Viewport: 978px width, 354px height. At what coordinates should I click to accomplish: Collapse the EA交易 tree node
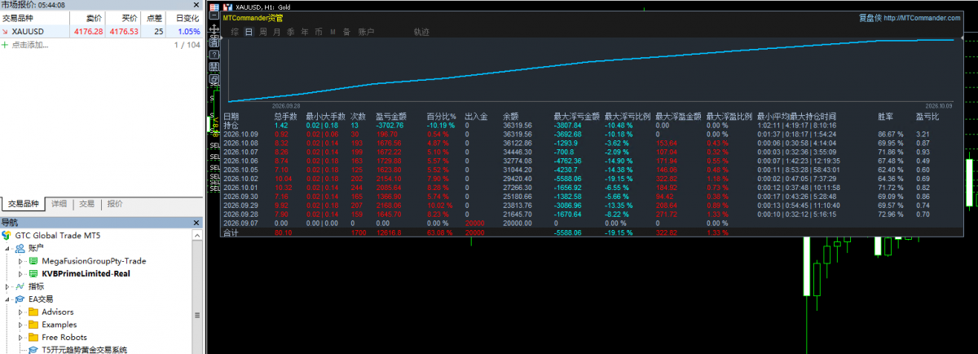[8, 299]
